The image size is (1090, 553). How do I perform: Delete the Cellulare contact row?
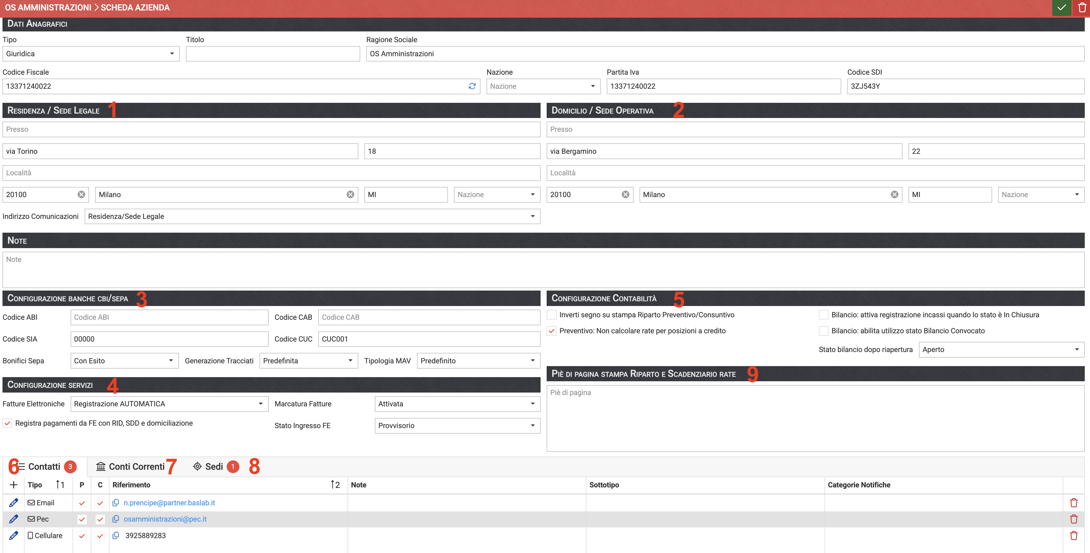[x=1073, y=536]
